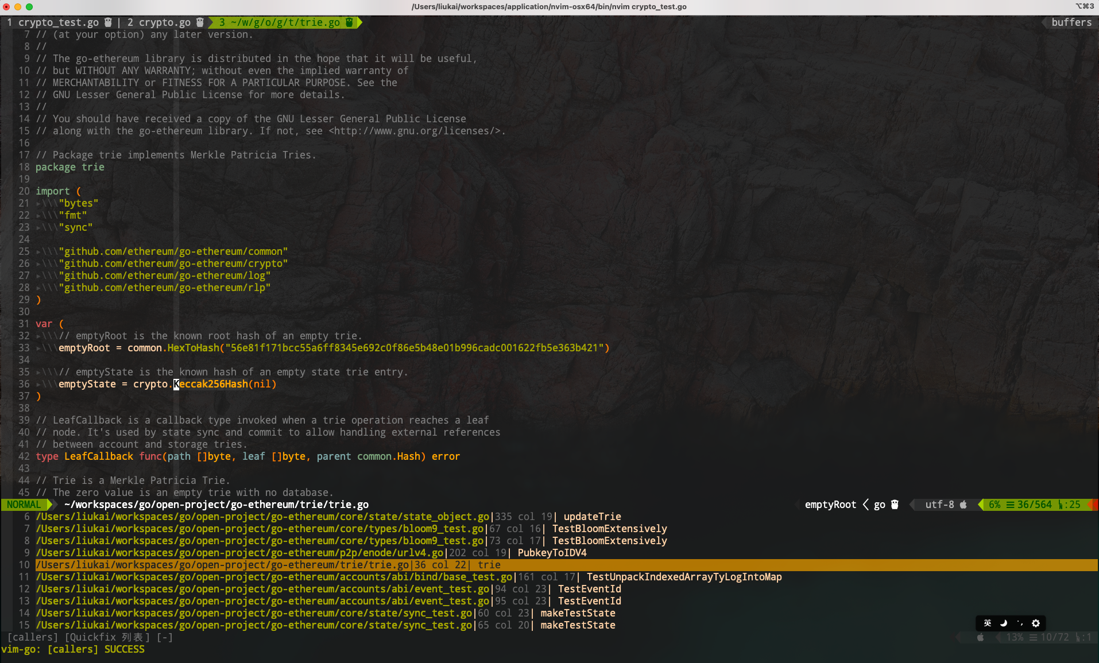
Task: Click the [callers] [Quickfix 列表] statusline label
Action: [x=90, y=637]
